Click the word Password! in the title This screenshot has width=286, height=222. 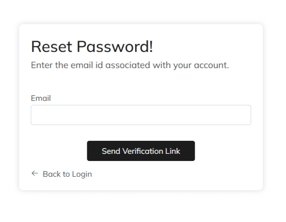pyautogui.click(x=114, y=47)
